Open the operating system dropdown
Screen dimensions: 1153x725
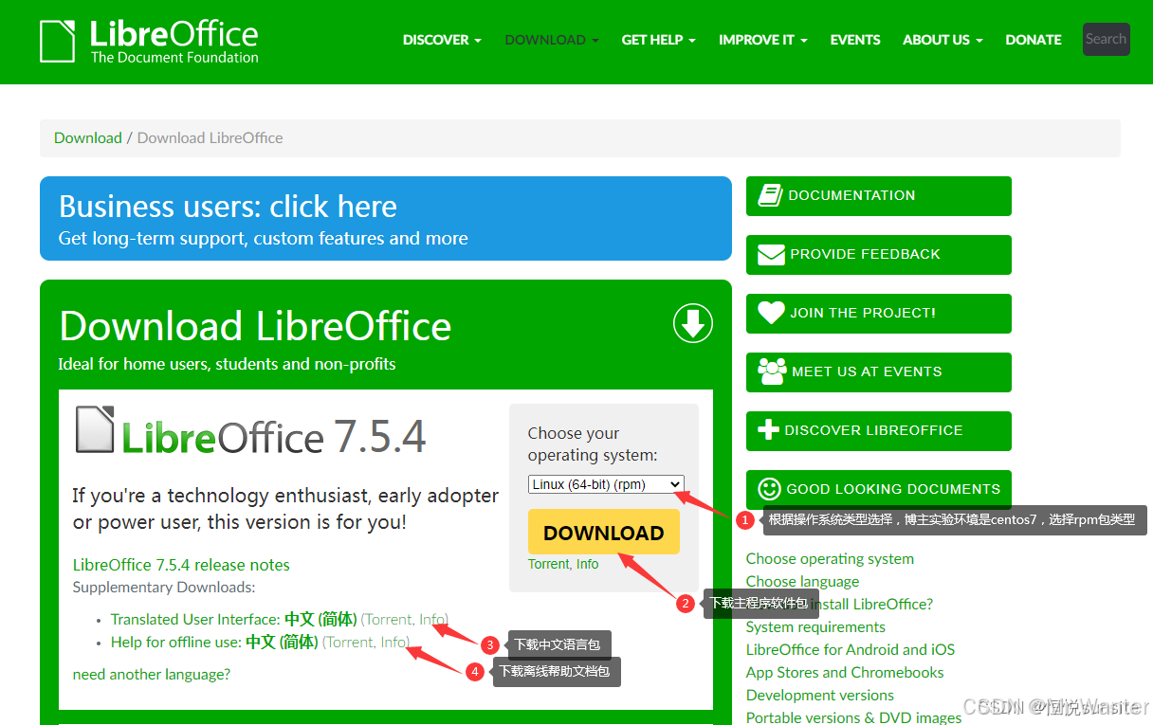pos(606,484)
